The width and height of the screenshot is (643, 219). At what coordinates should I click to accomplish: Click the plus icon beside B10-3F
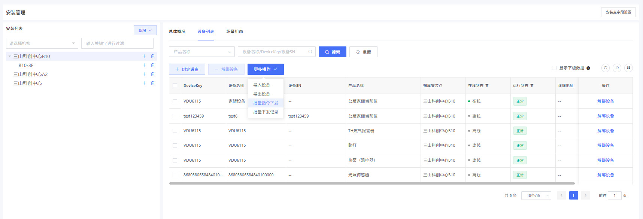144,65
